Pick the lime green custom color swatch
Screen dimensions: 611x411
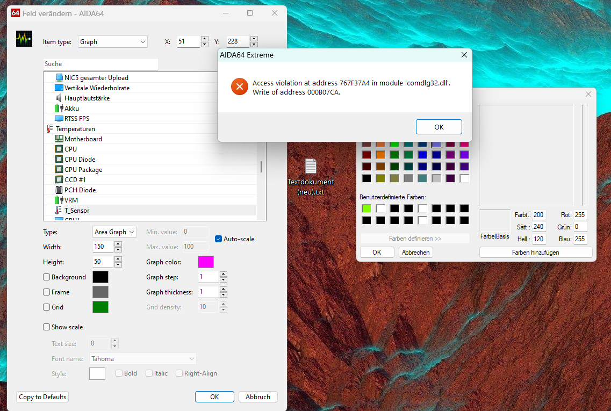(366, 208)
